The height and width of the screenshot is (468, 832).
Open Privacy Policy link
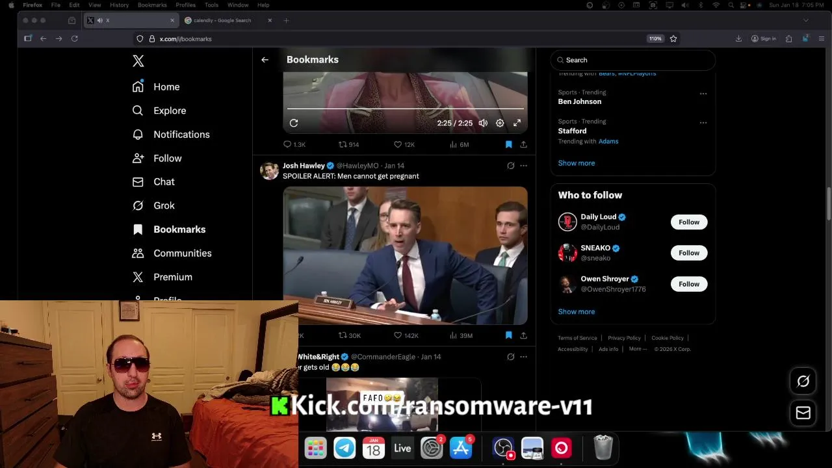tap(625, 338)
